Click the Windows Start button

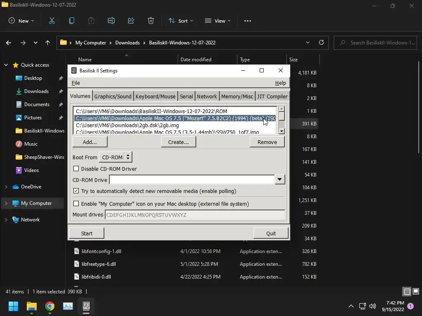pos(13,306)
